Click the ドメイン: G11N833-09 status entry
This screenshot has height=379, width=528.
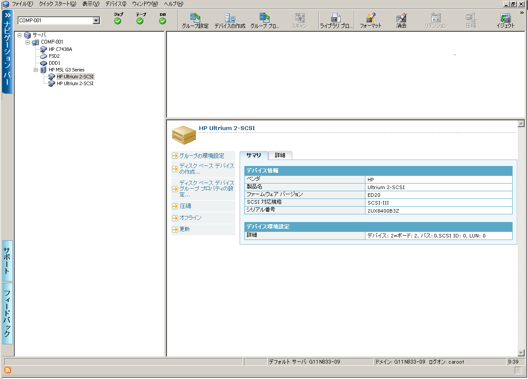pyautogui.click(x=440, y=362)
